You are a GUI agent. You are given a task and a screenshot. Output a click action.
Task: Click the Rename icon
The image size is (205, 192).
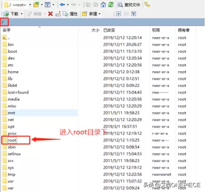click(x=58, y=14)
